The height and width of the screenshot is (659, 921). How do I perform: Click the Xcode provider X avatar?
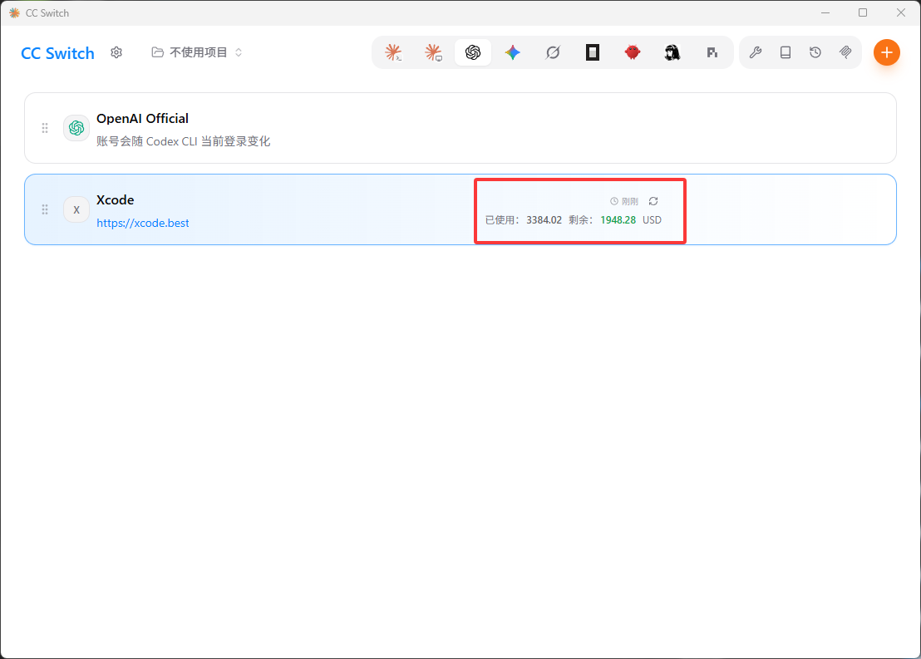point(76,209)
